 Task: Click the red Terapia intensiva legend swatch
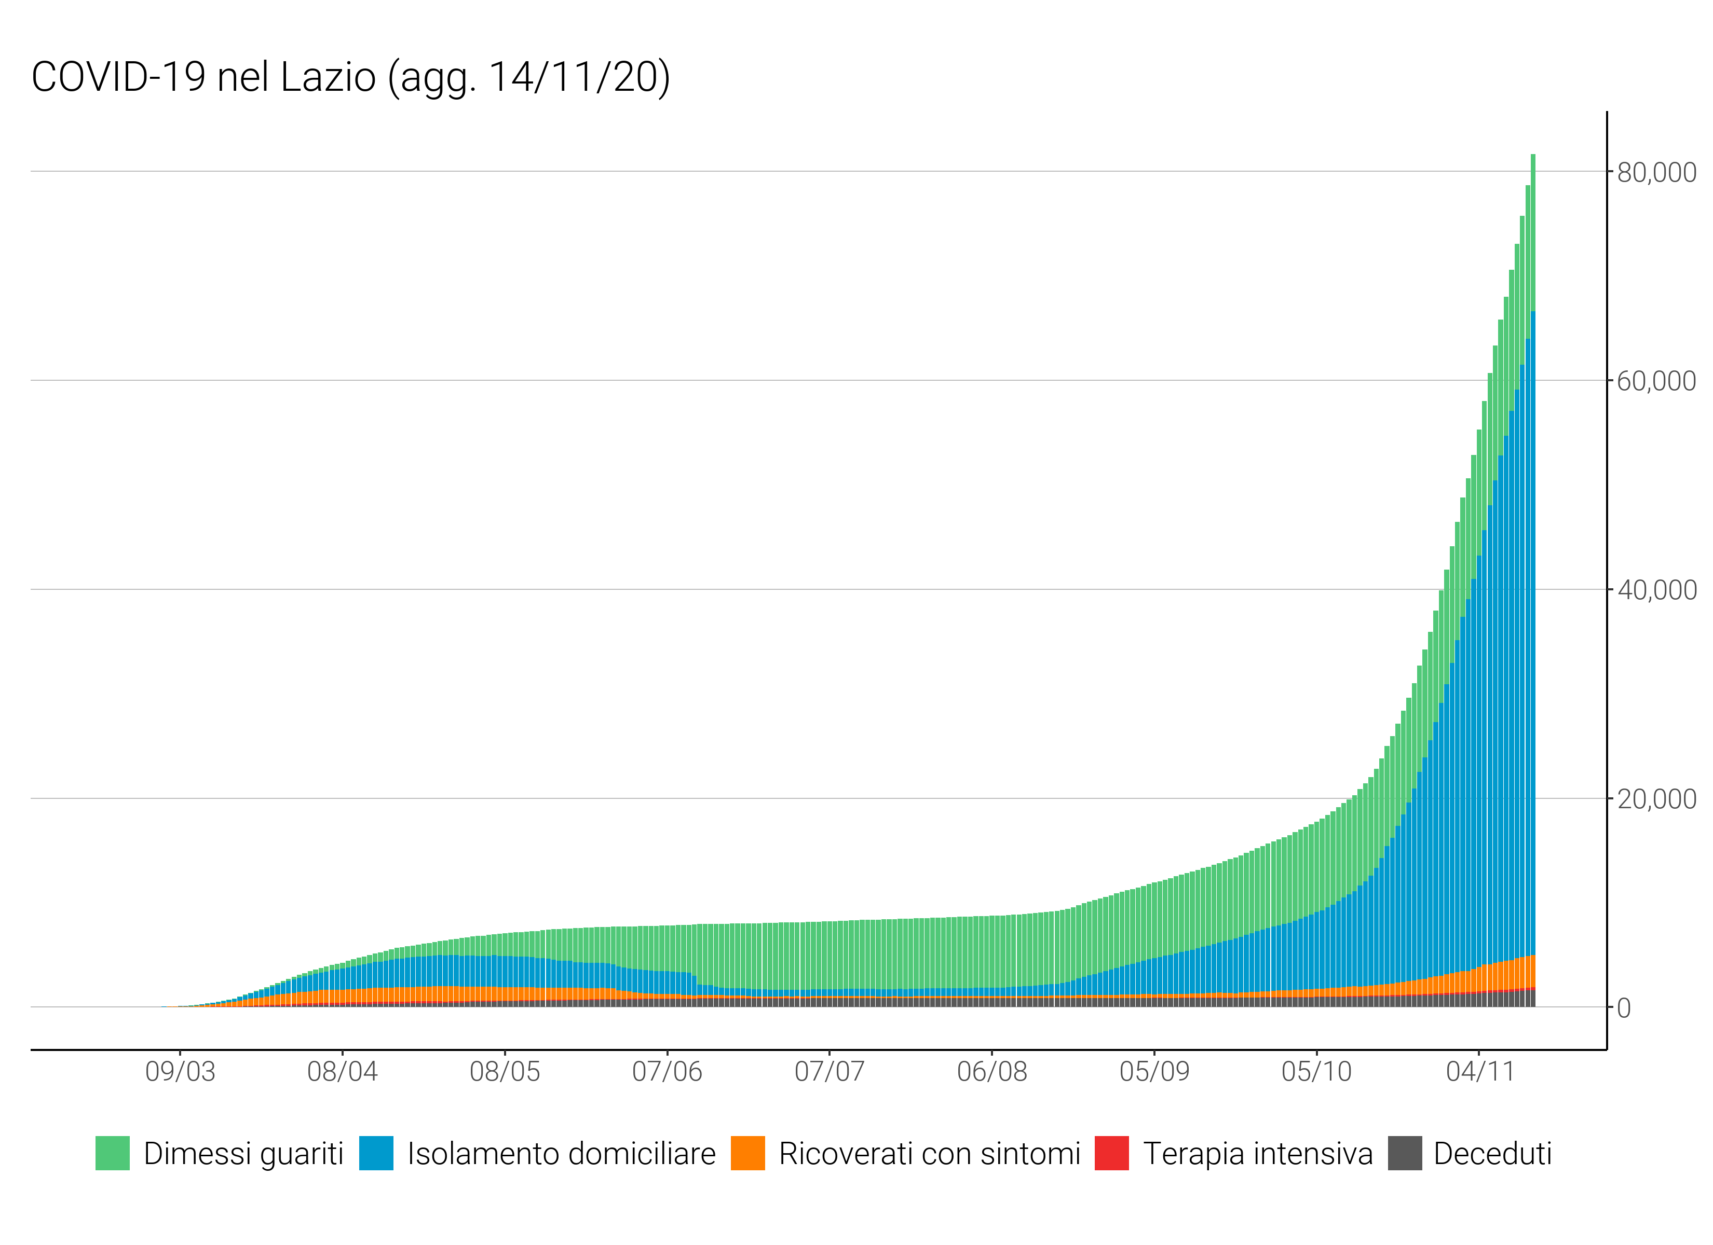(x=1112, y=1153)
